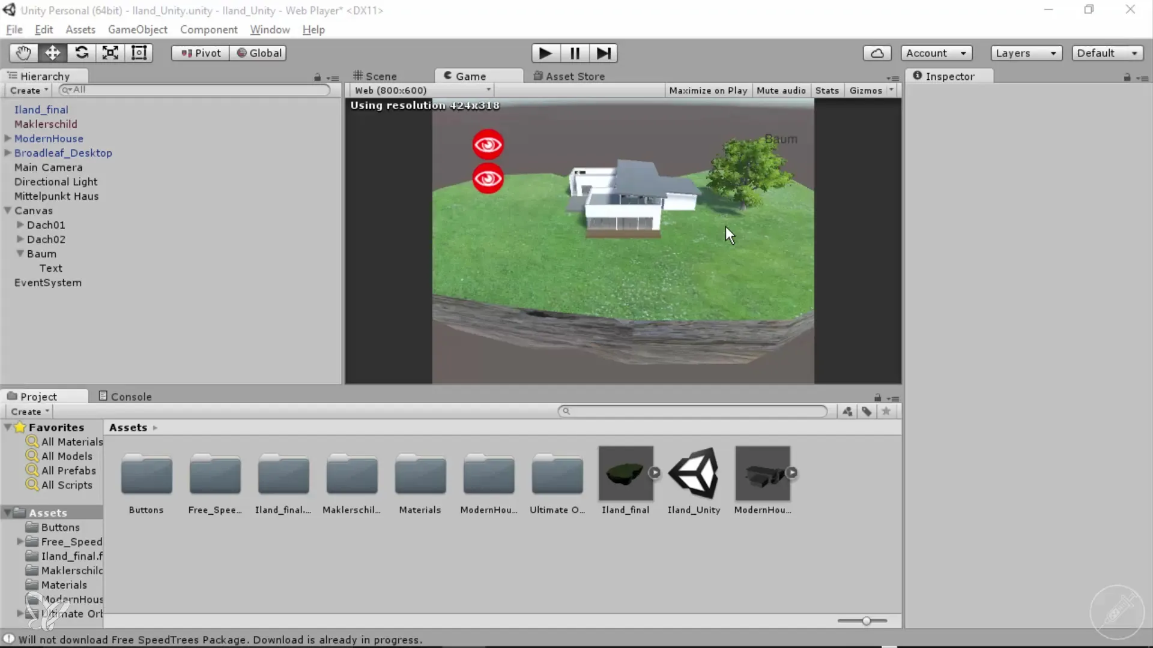Select Main Camera in Hierarchy
This screenshot has width=1153, height=648.
(48, 167)
